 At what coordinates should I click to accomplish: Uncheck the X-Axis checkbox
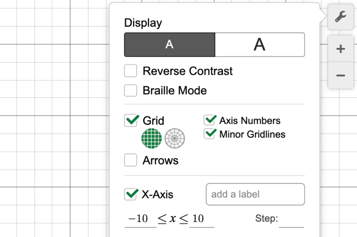pyautogui.click(x=131, y=194)
